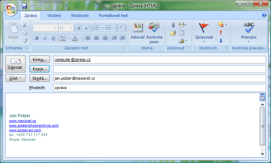Attach a file with paperclip icon
This screenshot has width=271, height=163.
click(x=173, y=25)
